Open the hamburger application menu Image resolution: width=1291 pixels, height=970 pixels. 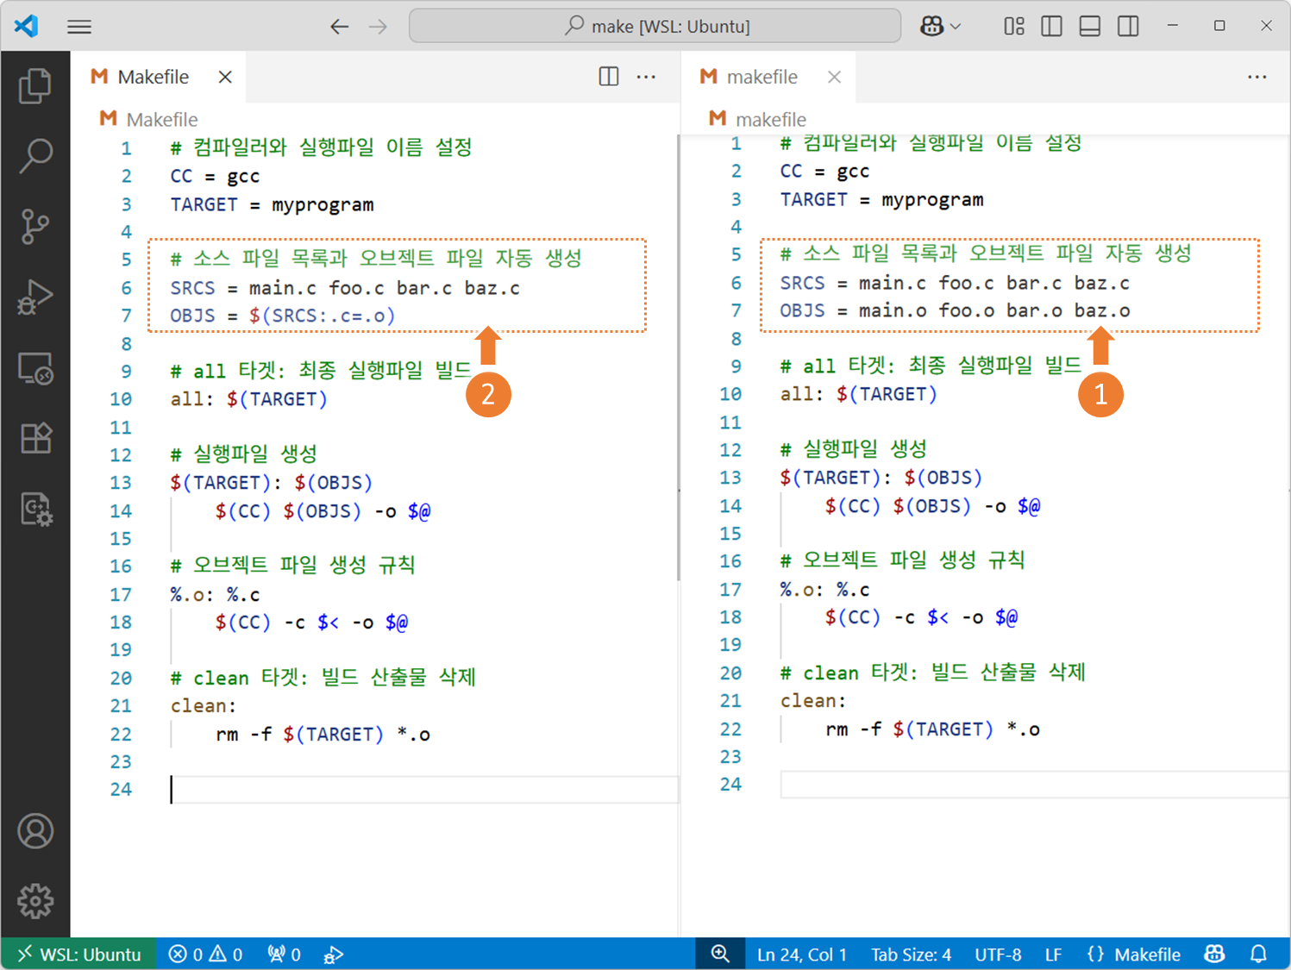pyautogui.click(x=79, y=27)
